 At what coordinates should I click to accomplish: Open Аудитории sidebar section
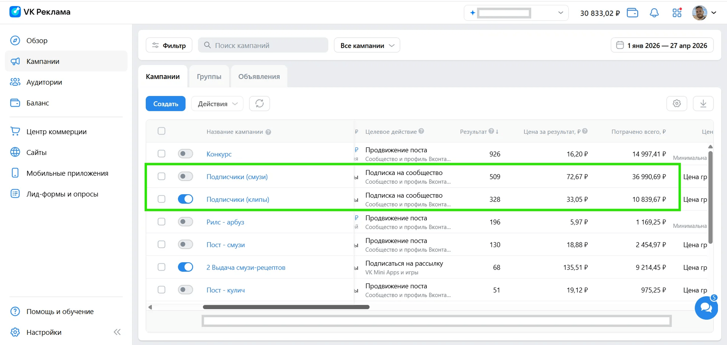click(x=66, y=82)
